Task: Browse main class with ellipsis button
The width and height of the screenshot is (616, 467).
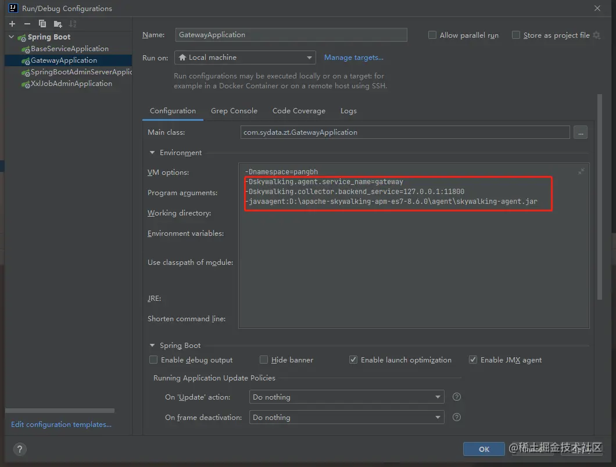Action: click(x=581, y=132)
